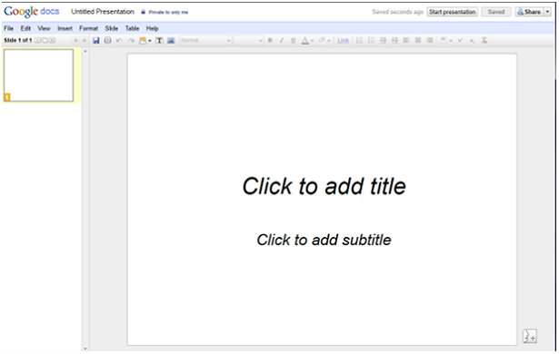Open the File menu
559x354 pixels.
pyautogui.click(x=8, y=28)
